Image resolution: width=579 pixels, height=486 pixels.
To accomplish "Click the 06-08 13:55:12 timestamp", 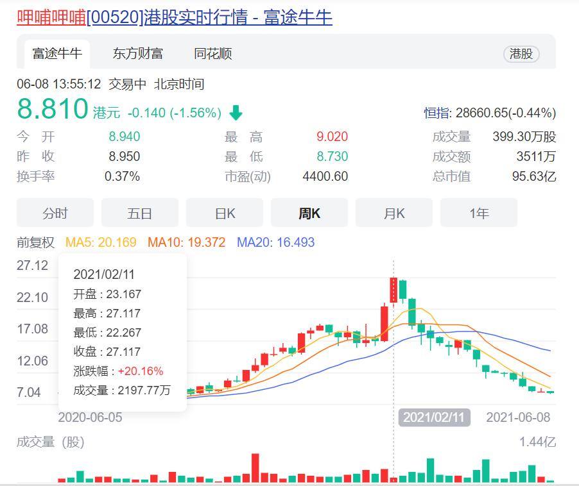I will coord(58,84).
